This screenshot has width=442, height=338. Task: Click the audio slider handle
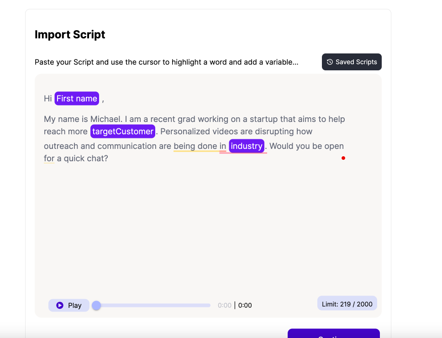click(96, 306)
